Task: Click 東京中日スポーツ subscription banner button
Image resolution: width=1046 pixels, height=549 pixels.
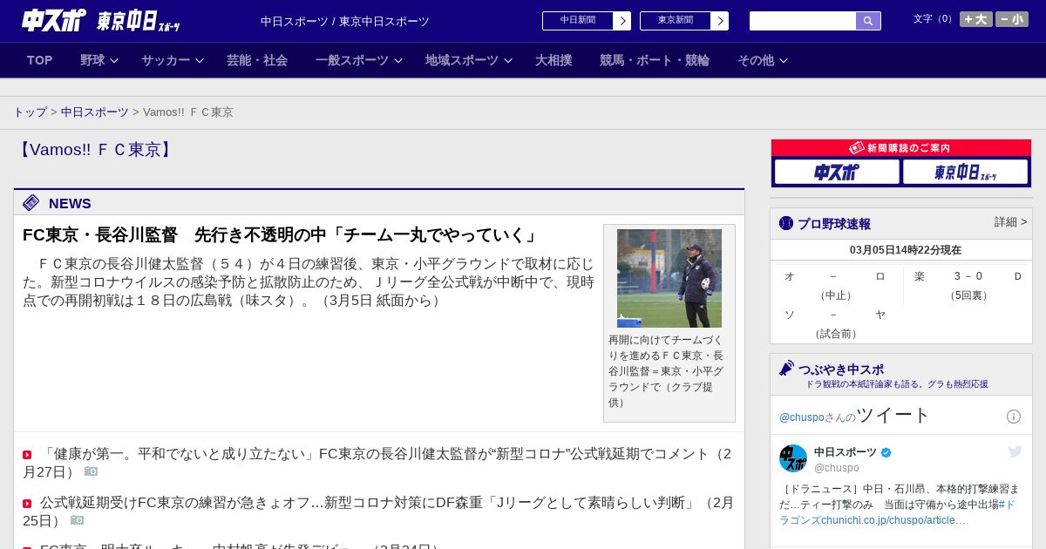Action: (965, 172)
